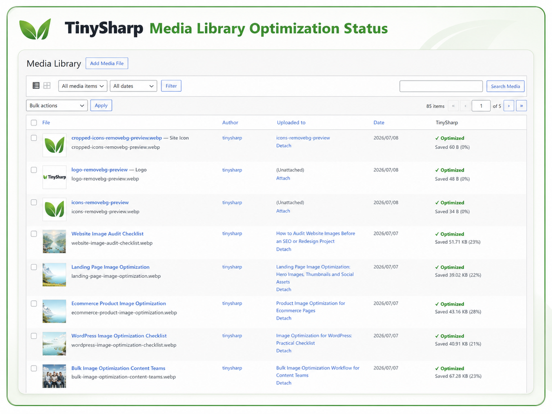The height and width of the screenshot is (414, 552).
Task: Open Landing Page Image Optimization title
Action: pos(110,267)
